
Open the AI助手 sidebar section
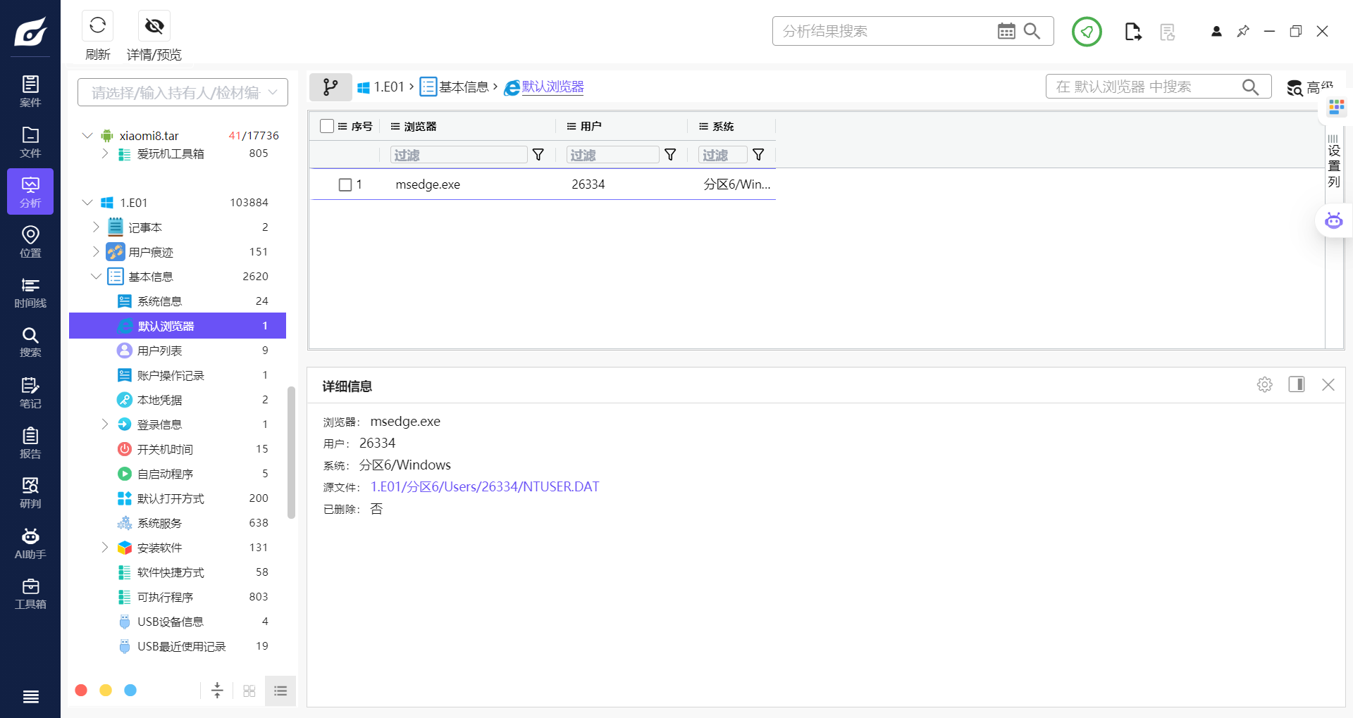(x=30, y=543)
